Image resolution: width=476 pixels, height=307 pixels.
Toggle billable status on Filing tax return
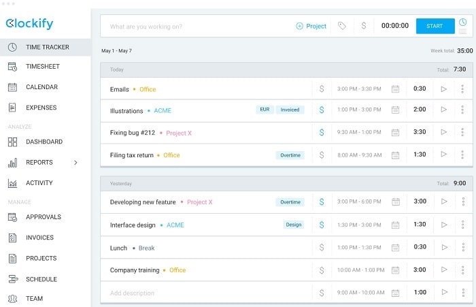(322, 155)
